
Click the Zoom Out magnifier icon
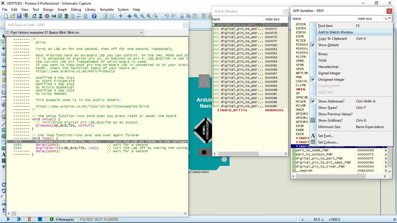(x=142, y=16)
